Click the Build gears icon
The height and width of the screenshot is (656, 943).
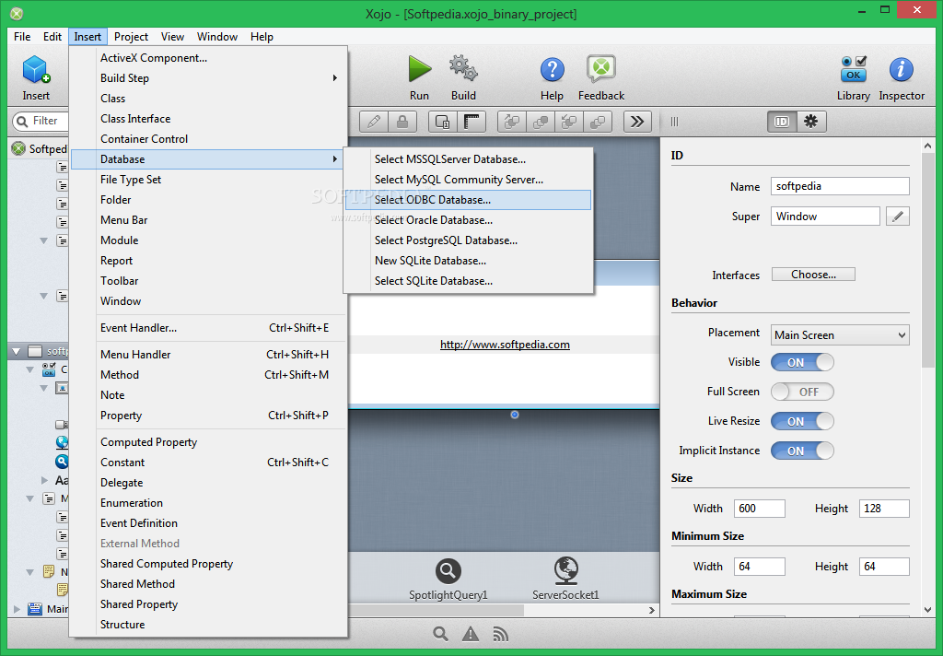coord(464,68)
